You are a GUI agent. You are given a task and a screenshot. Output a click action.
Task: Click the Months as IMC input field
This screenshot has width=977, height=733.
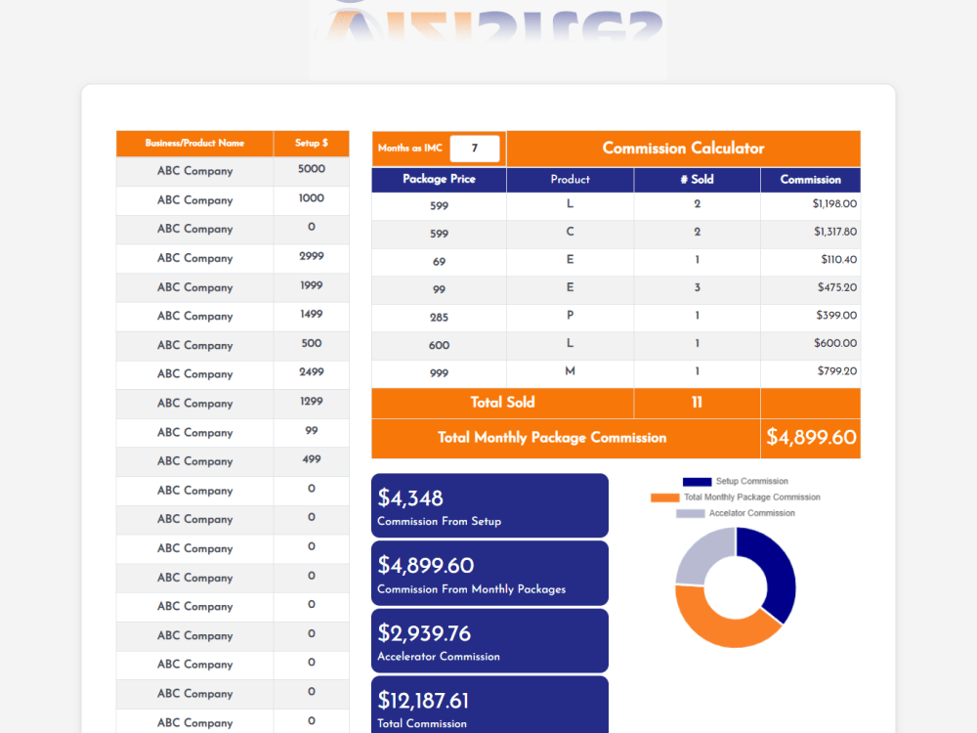[474, 149]
